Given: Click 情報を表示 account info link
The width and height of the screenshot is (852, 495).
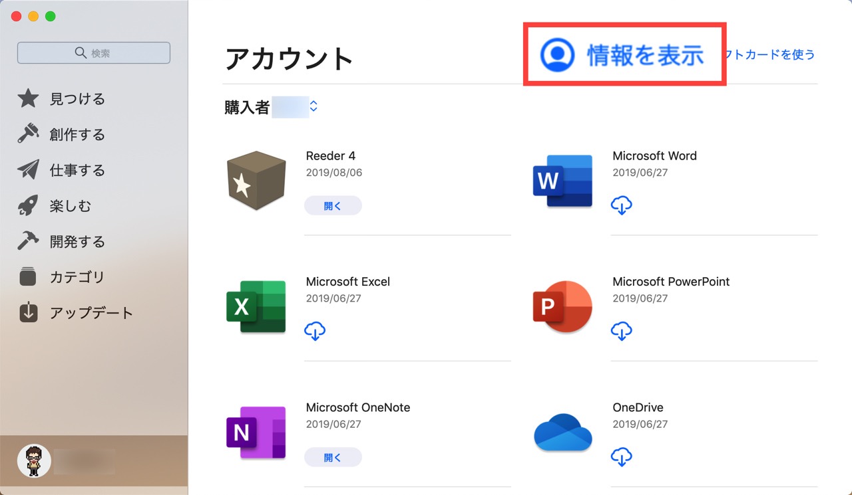Looking at the screenshot, I should click(645, 55).
